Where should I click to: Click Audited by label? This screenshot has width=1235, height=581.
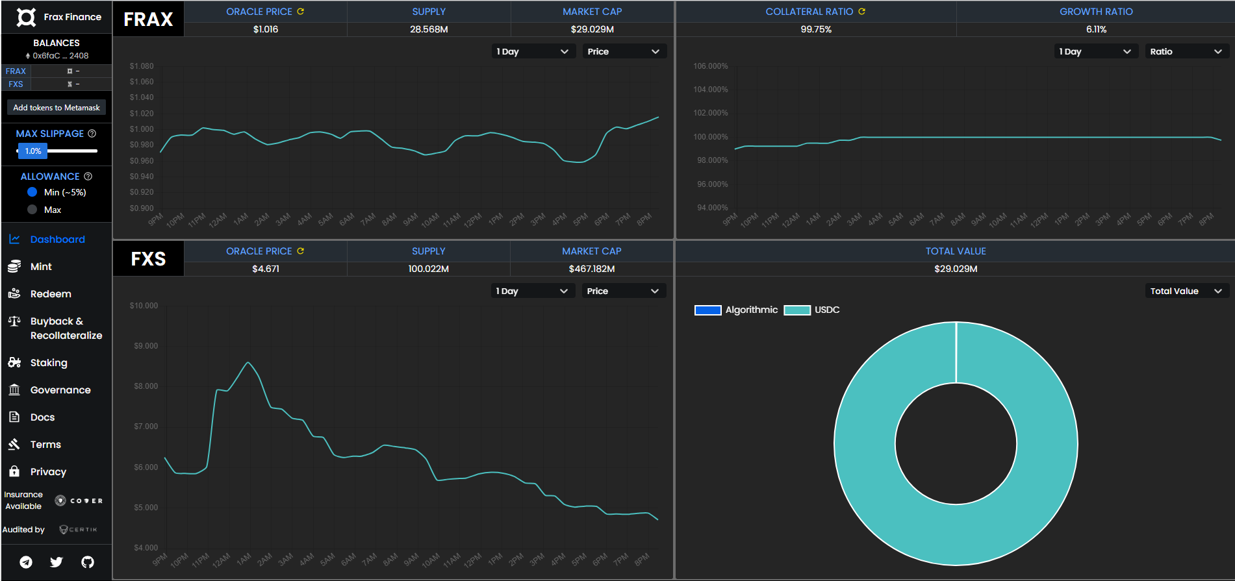pos(23,530)
